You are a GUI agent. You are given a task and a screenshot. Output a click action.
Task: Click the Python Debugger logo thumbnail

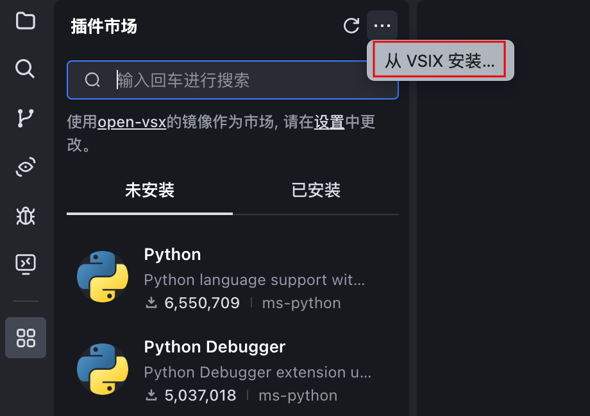(x=102, y=369)
